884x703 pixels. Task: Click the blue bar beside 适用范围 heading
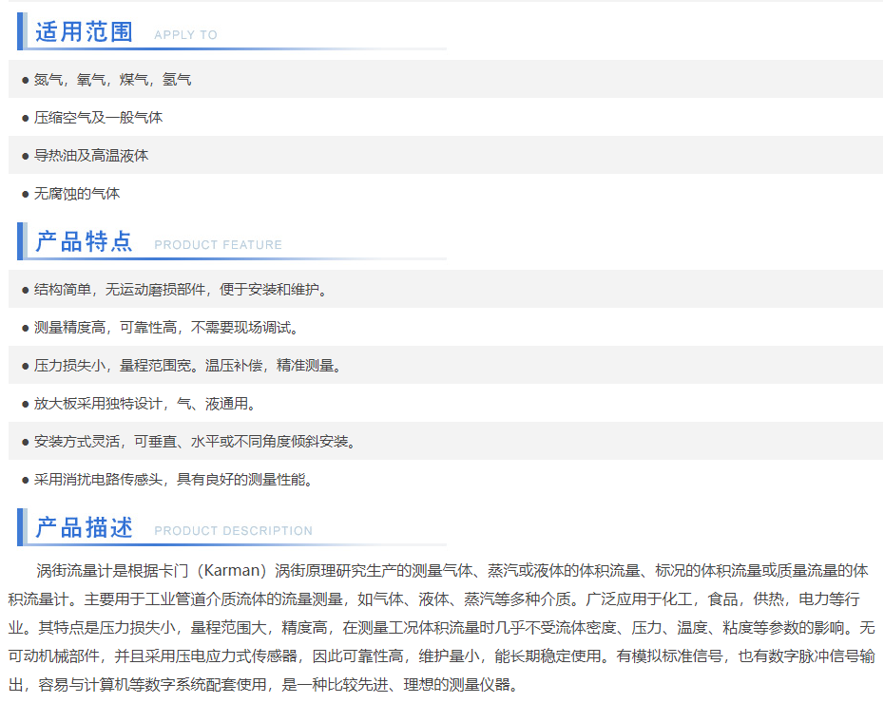coord(20,31)
